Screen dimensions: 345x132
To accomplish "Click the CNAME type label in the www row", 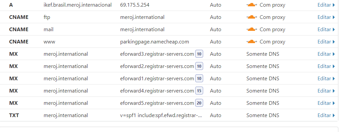I will pyautogui.click(x=19, y=42).
